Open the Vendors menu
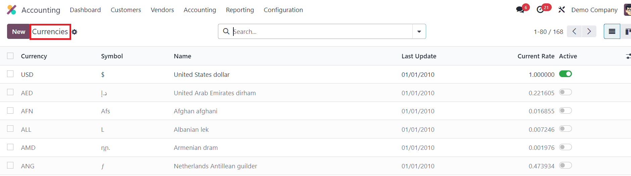Screen dimensions: 631x176 [162, 10]
